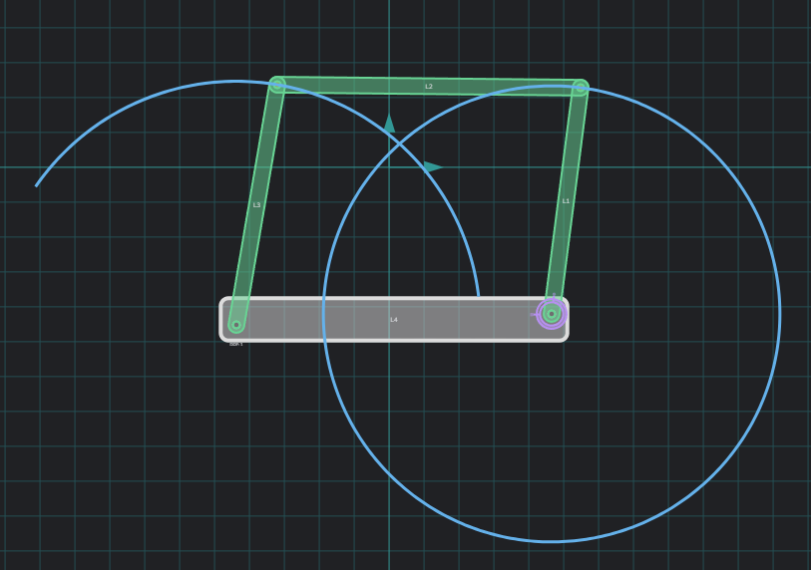This screenshot has height=570, width=811.
Task: Select the rightward X-axis arrow
Action: click(433, 167)
